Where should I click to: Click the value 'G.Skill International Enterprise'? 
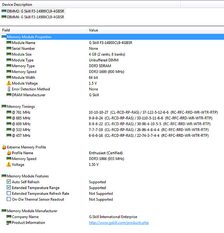coord(113,217)
